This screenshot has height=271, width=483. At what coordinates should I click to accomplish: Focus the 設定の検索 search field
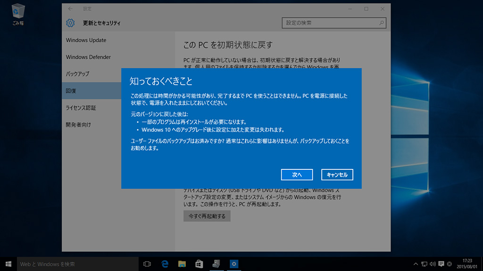[334, 23]
